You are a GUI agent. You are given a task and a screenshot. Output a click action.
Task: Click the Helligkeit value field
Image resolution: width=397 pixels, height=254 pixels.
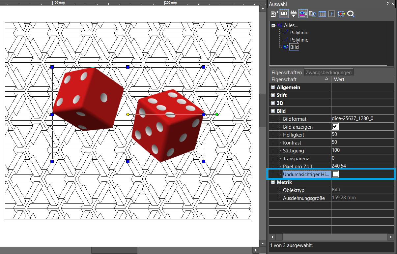pos(362,135)
